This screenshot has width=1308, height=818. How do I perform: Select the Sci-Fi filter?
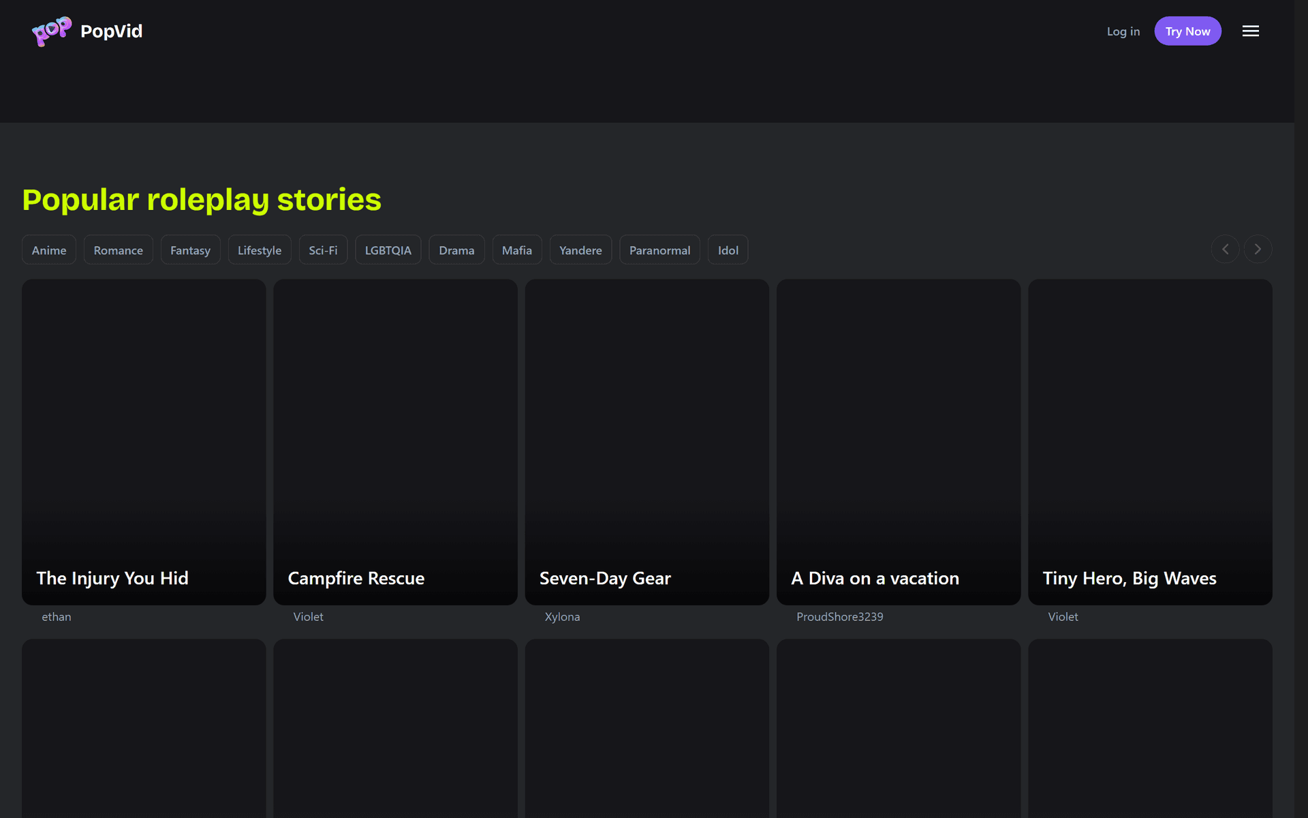pos(323,250)
